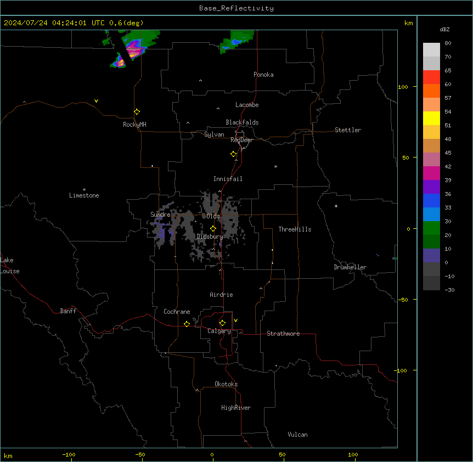473x462 pixels.
Task: Click the asterisk marker east of Innisfail
Action: tap(275, 167)
